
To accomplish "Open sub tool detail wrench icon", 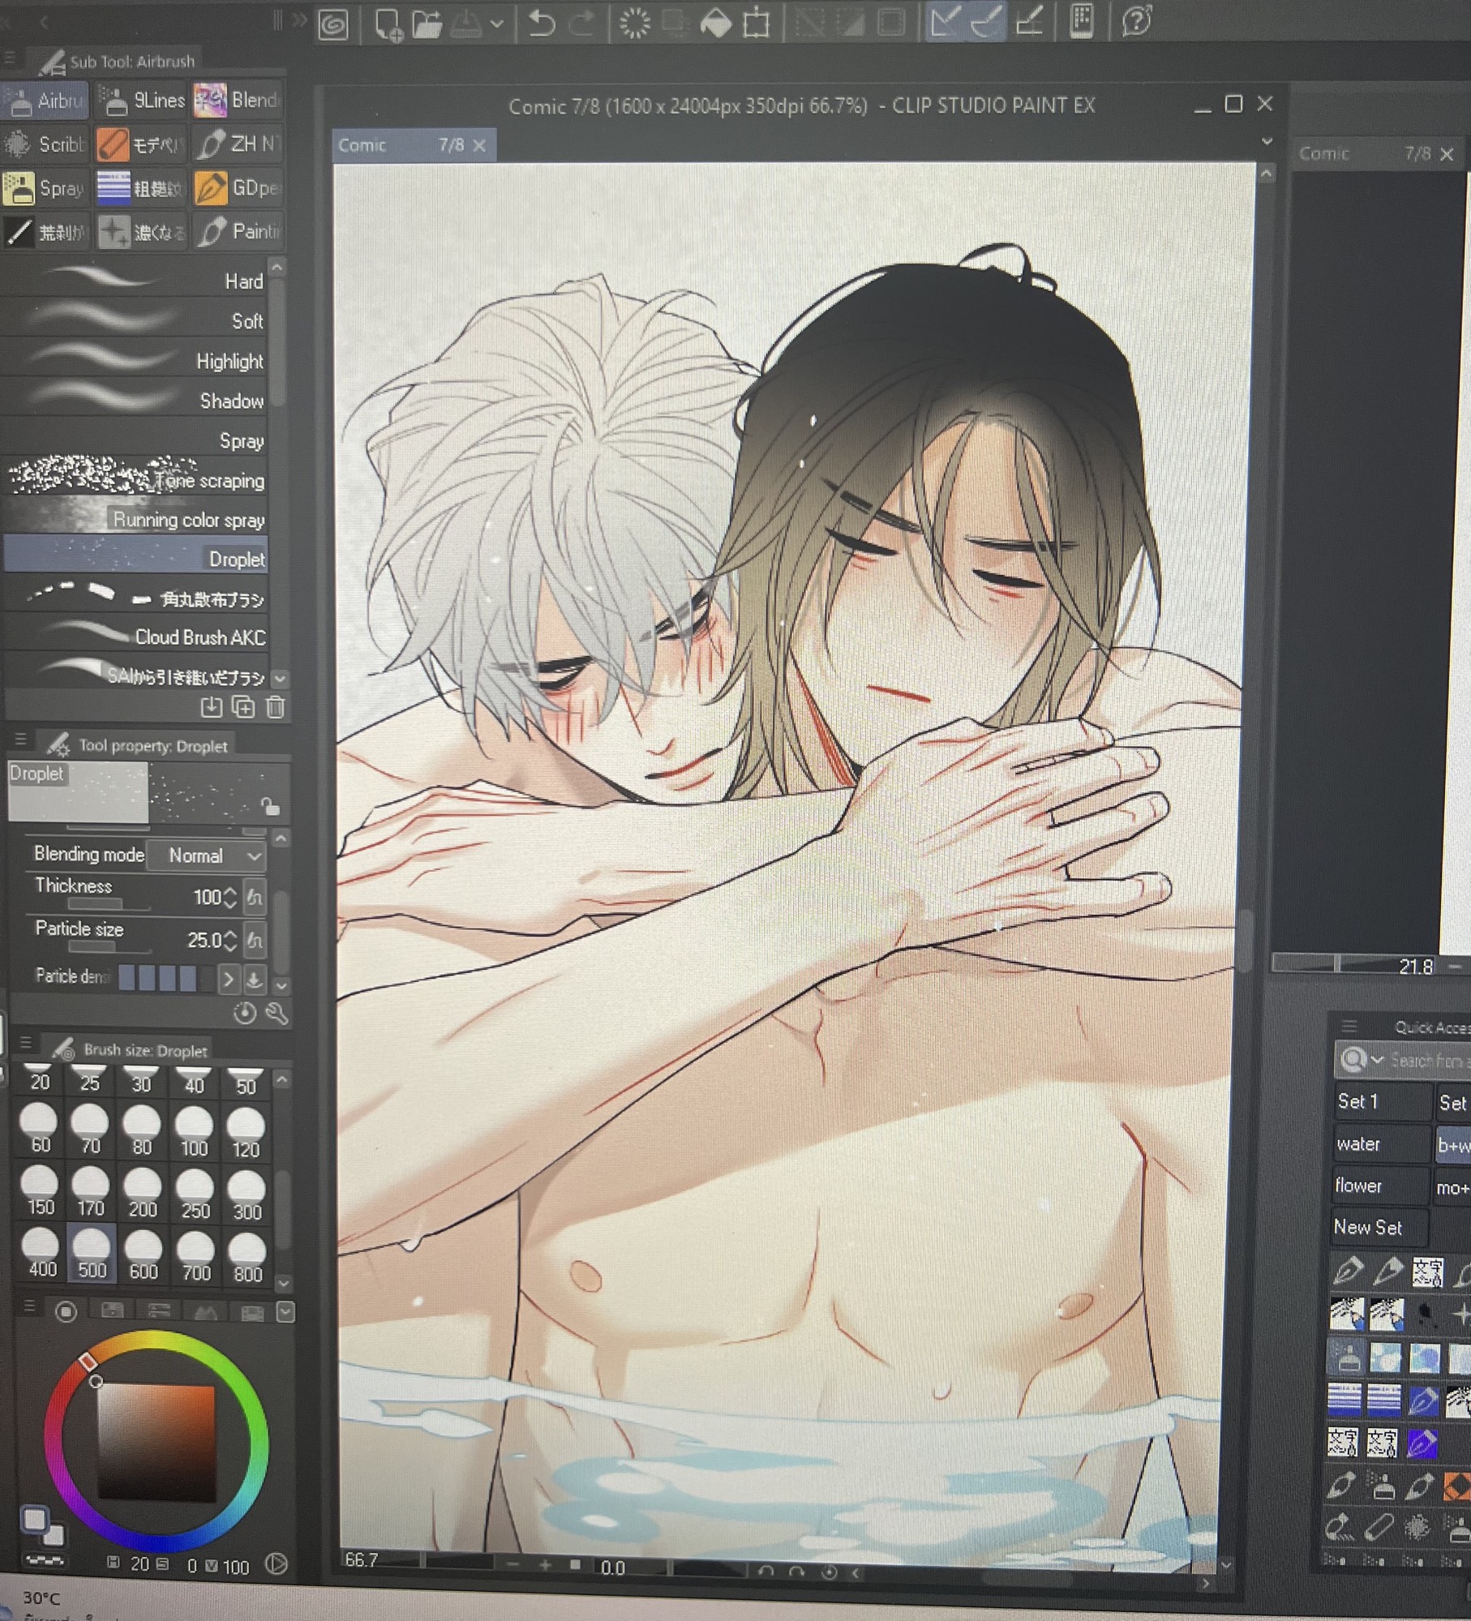I will tap(277, 1013).
